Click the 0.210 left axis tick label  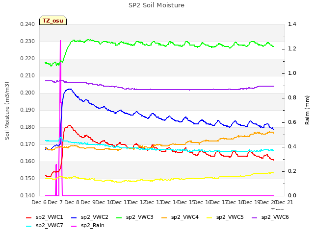pyautogui.click(x=27, y=76)
